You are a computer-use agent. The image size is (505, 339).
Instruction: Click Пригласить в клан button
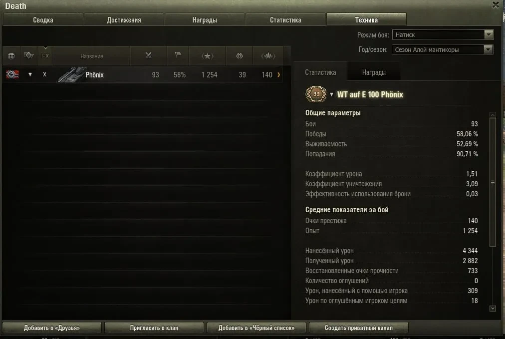click(x=154, y=328)
